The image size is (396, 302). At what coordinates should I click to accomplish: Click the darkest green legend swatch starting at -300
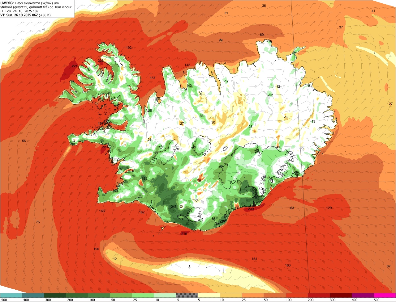[55, 295]
